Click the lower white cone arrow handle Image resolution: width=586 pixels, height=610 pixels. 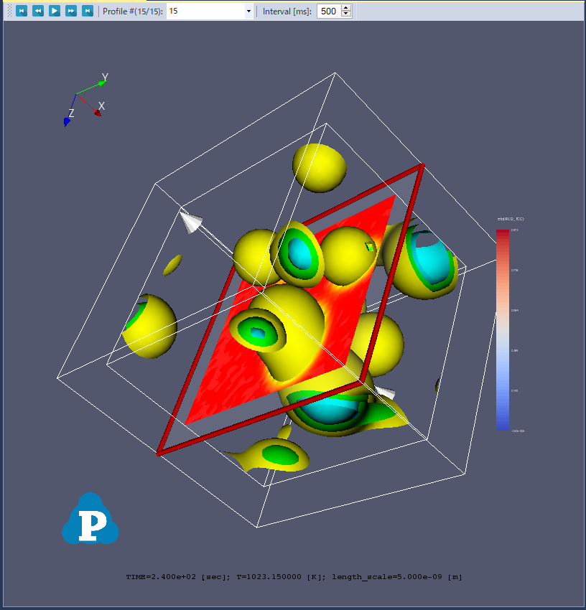(x=384, y=393)
